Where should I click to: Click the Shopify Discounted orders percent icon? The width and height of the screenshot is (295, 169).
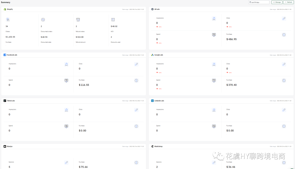(x=43, y=20)
